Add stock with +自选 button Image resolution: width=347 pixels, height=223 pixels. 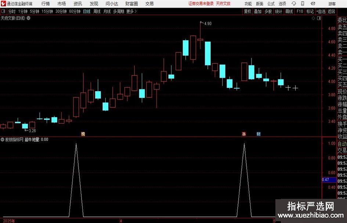click(x=321, y=11)
